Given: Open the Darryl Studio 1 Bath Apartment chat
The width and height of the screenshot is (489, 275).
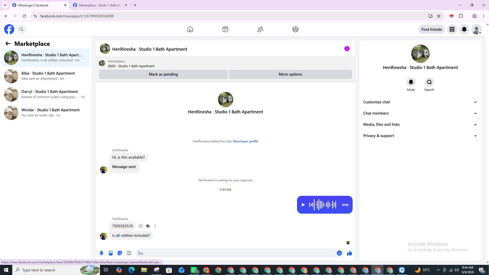Looking at the screenshot, I should (x=46, y=94).
